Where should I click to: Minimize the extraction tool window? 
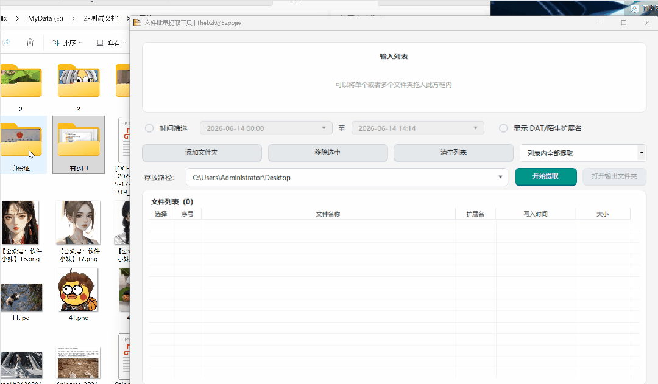point(601,23)
